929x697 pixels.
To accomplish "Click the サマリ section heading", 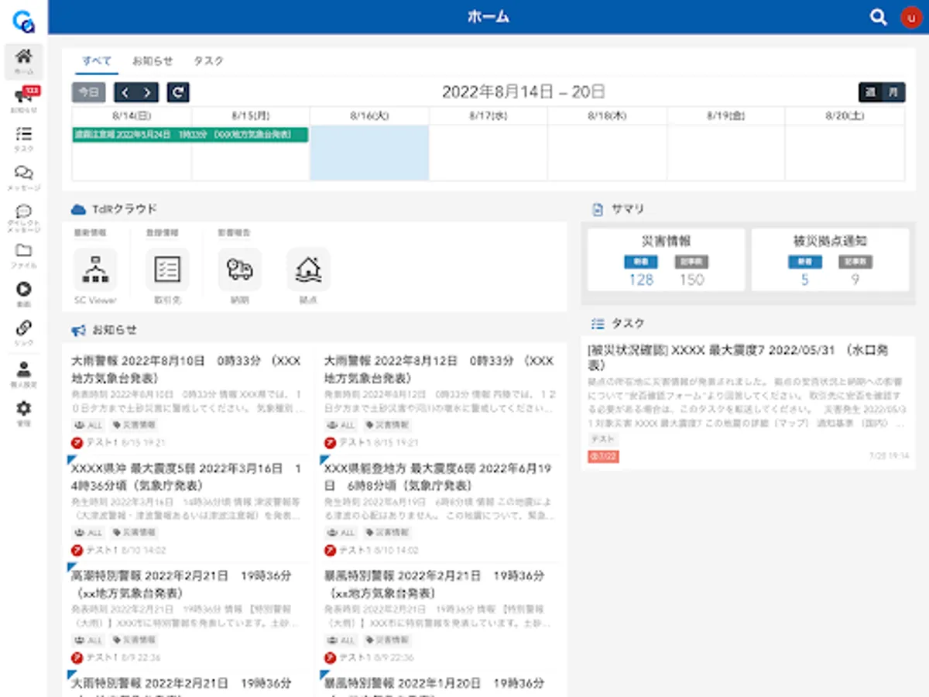I will pos(628,209).
